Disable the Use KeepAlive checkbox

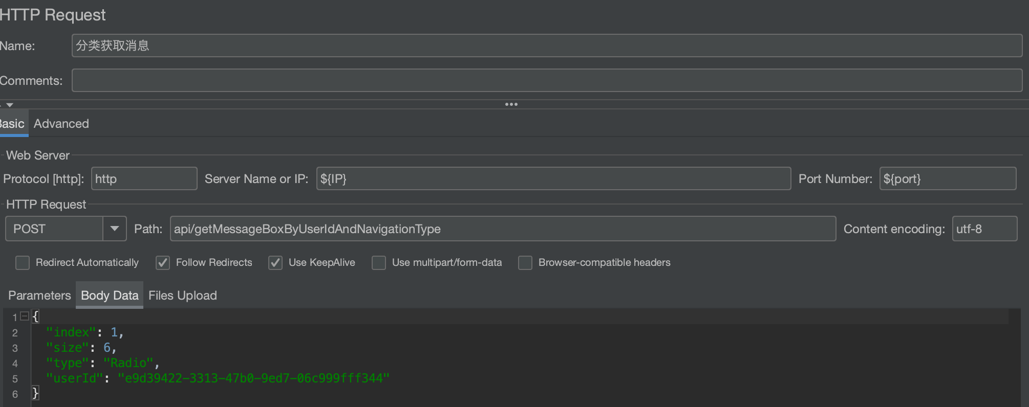pos(275,263)
